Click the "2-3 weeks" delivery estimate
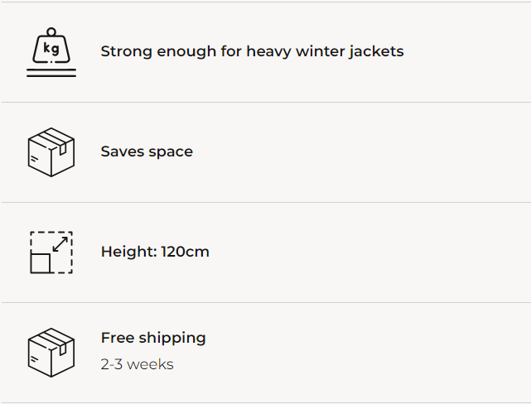Image resolution: width=531 pixels, height=404 pixels. tap(137, 364)
